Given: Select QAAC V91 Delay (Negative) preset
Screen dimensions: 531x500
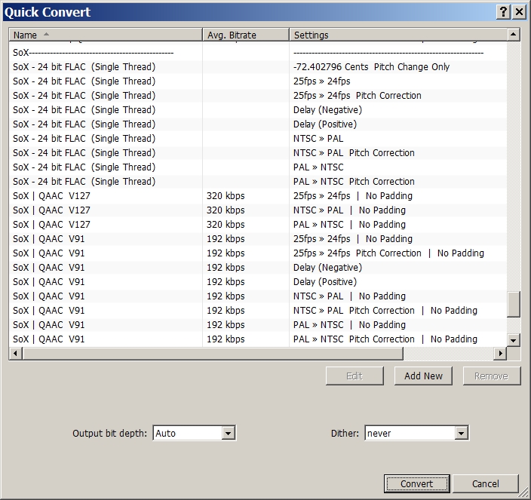Looking at the screenshot, I should pos(258,268).
